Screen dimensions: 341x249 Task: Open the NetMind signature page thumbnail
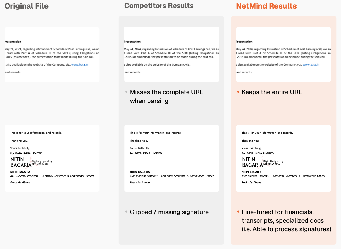283,158
